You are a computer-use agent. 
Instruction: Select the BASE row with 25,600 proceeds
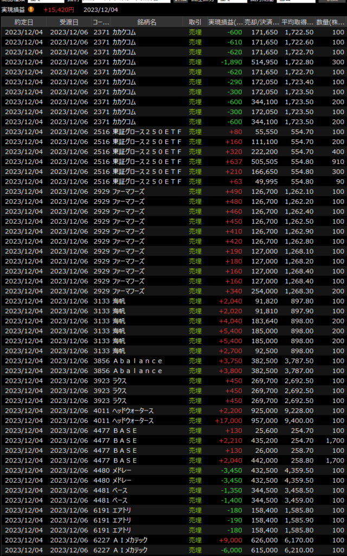tap(173, 431)
